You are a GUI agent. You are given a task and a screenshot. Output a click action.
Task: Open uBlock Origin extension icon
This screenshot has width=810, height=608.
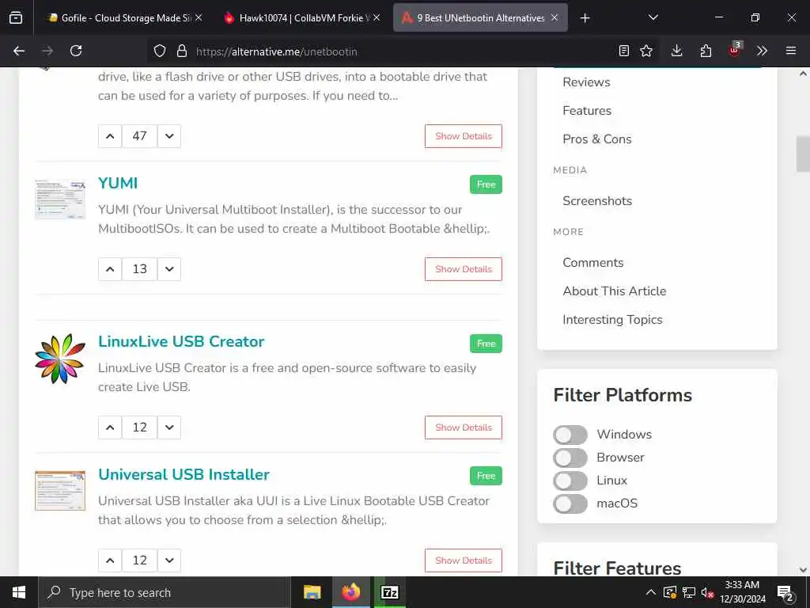[734, 50]
